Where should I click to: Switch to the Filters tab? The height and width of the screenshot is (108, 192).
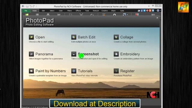tap(69, 11)
